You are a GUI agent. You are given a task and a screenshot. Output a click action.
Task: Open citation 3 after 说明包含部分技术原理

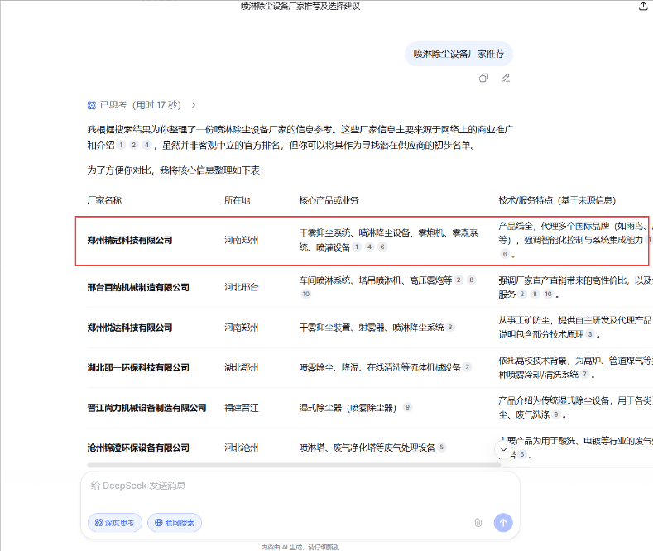tap(590, 334)
